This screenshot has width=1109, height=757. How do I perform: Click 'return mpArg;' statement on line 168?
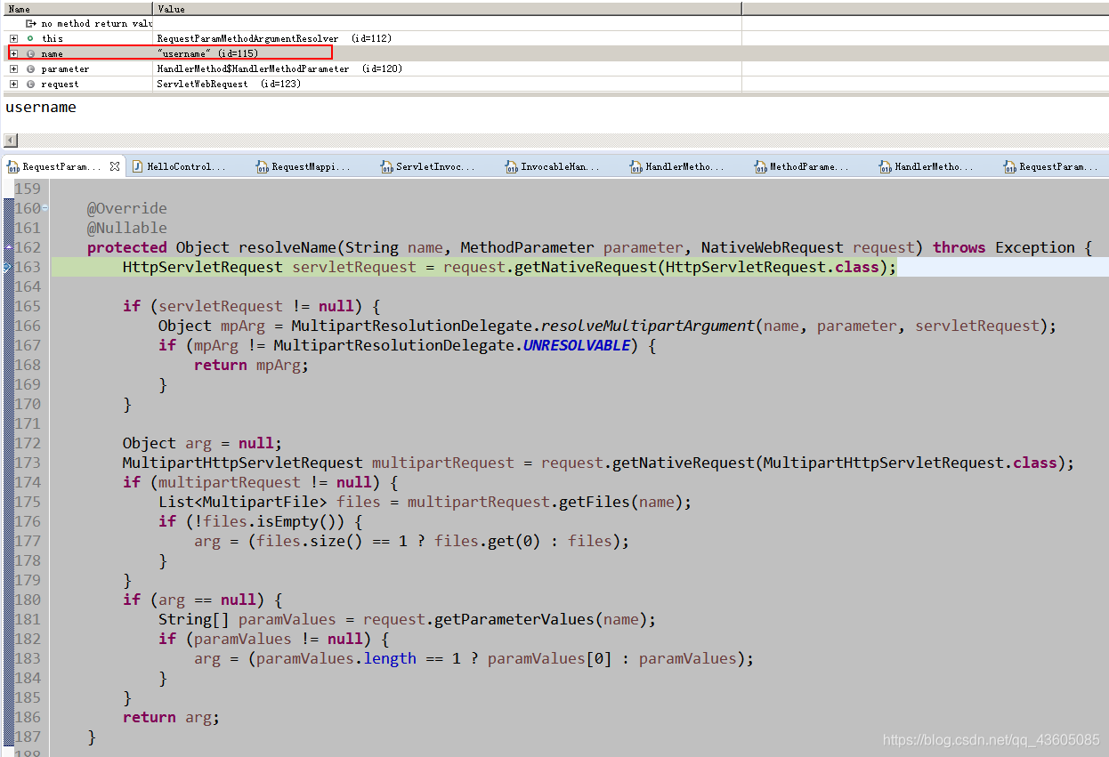[252, 365]
